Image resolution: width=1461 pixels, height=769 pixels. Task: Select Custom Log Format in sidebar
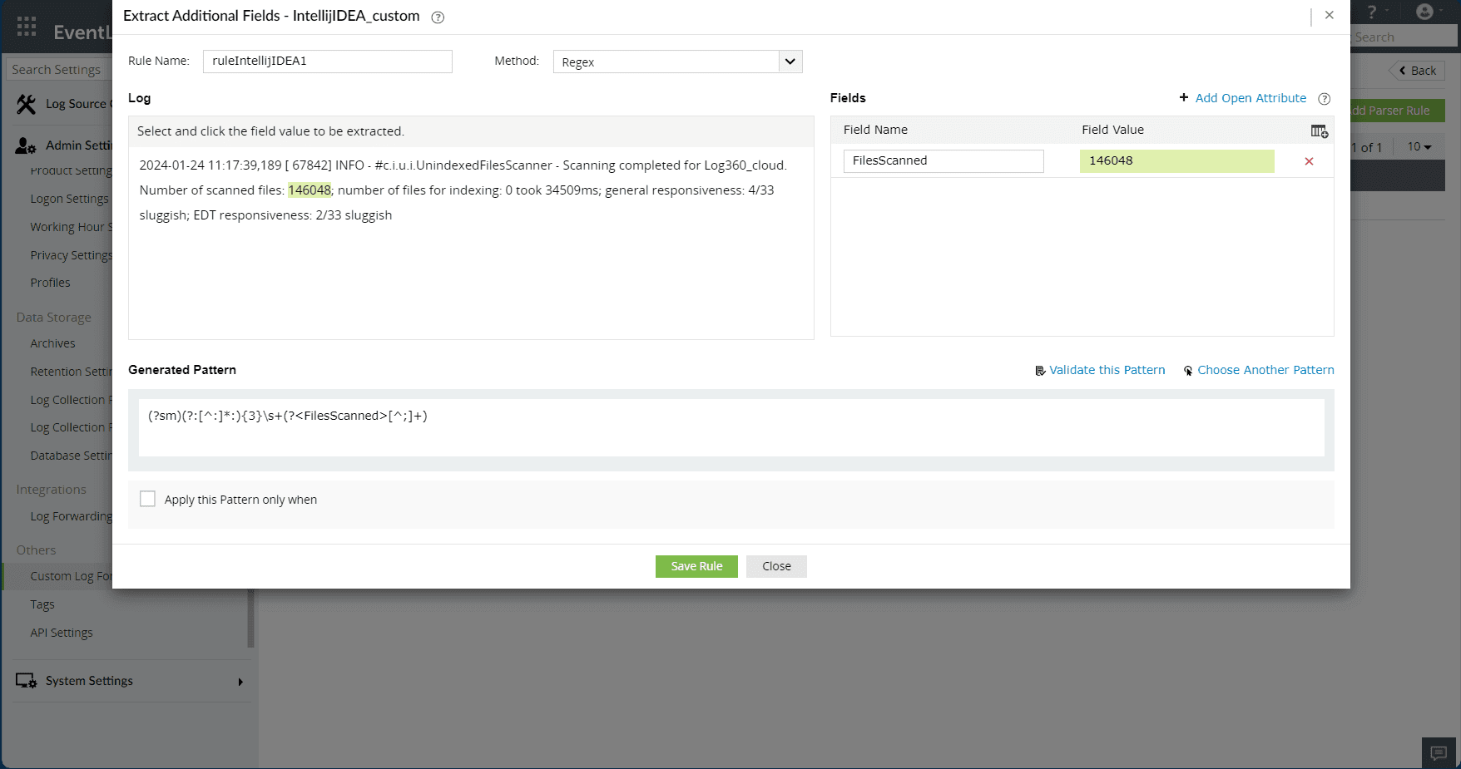(x=71, y=576)
